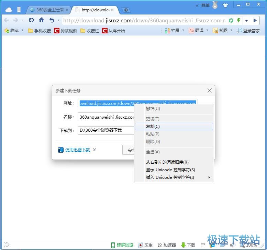Viewport: 267px width, 250px height.
Task: Click the 下载到 path field
Action: click(106, 130)
